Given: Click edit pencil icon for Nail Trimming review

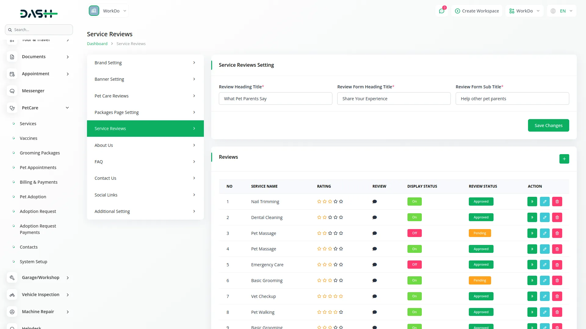Looking at the screenshot, I should point(544,202).
